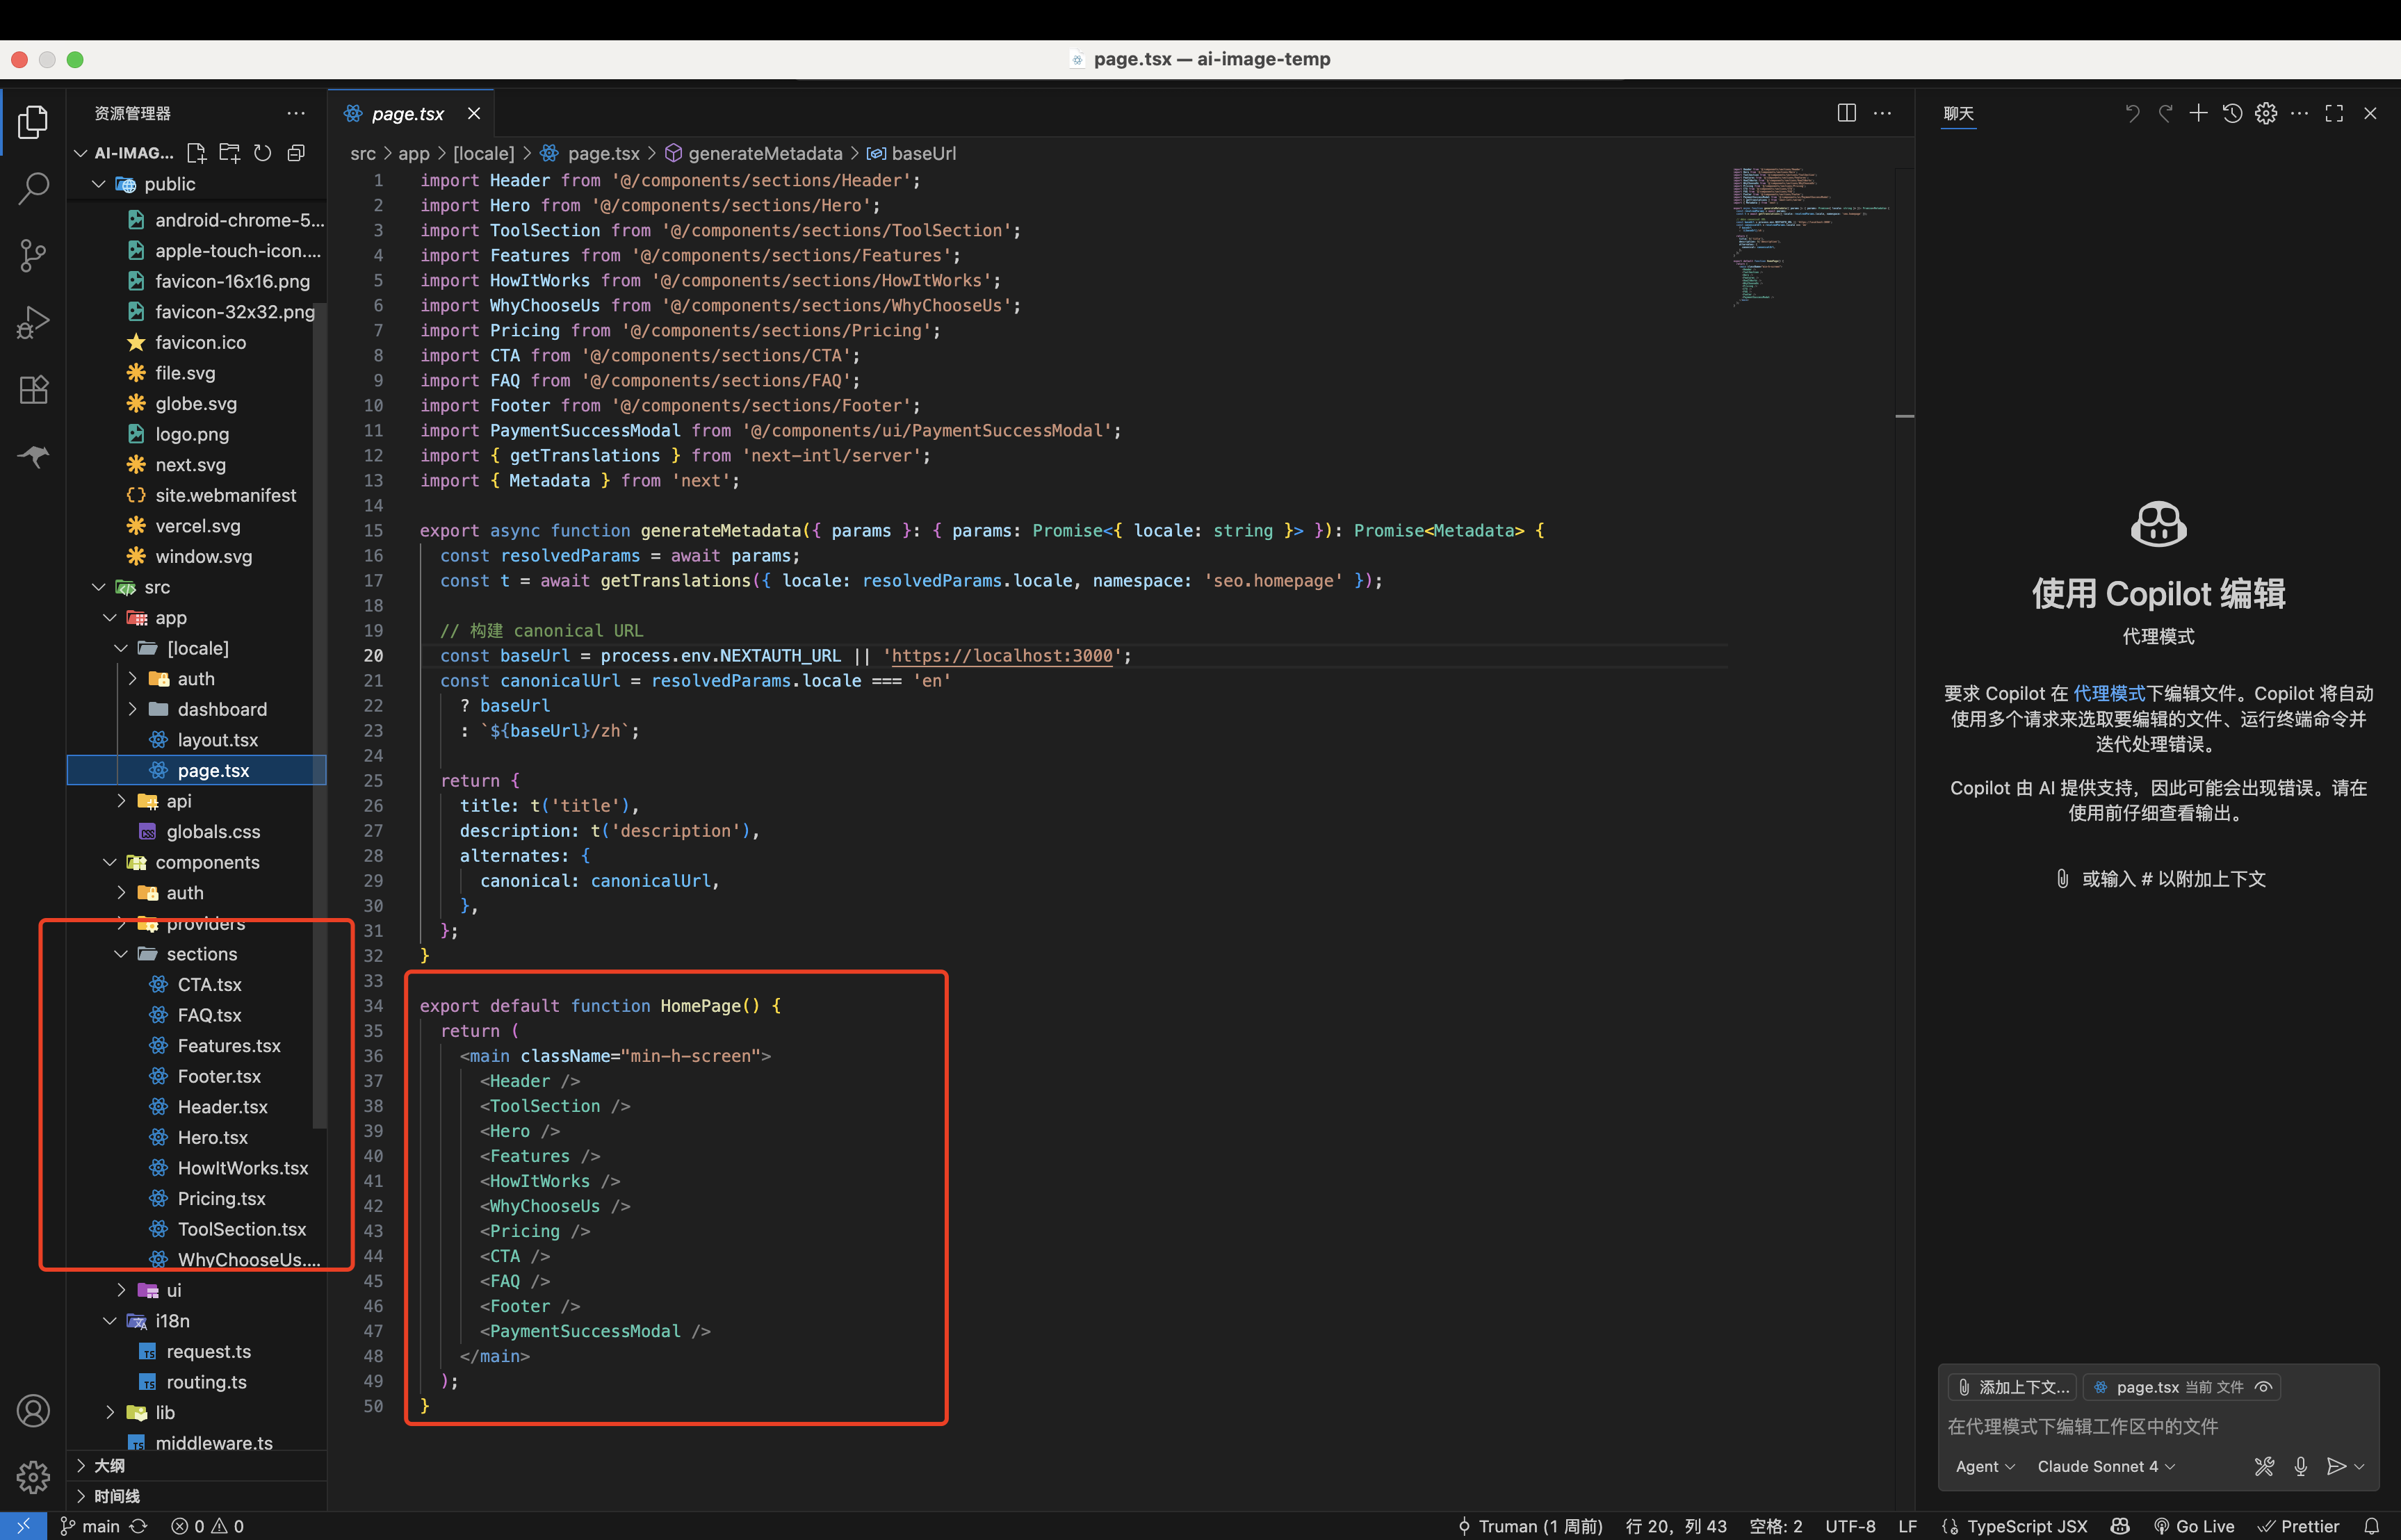Viewport: 2401px width, 1540px height.
Task: Open the TypeScript JSX language mode selector
Action: (2026, 1526)
